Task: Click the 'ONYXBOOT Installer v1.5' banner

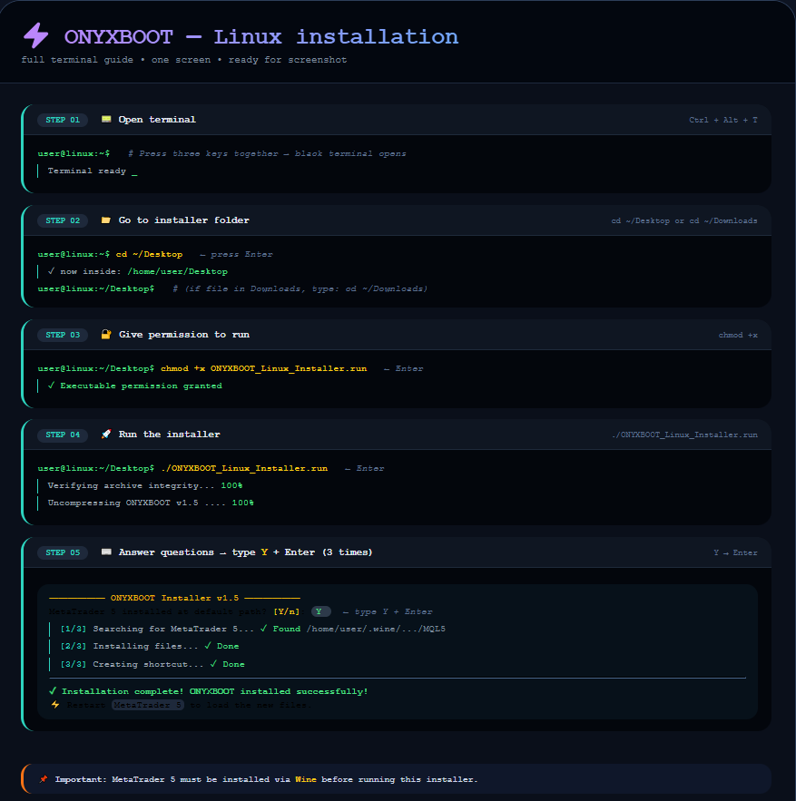Action: 174,598
